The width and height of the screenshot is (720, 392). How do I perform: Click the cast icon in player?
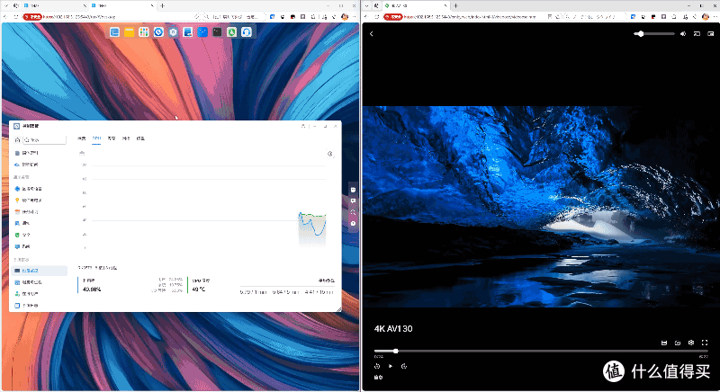[697, 34]
